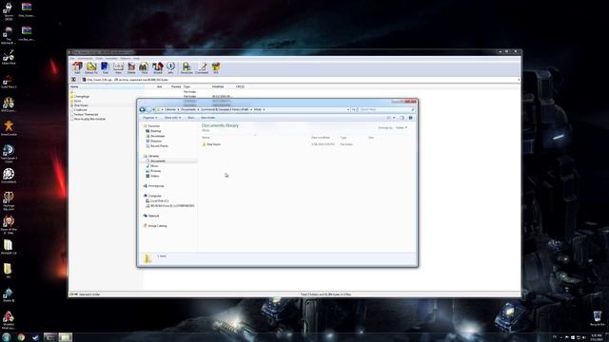Viewport: 609px width, 342px height.
Task: Open the view options dropdown arrow in Explorer
Action: tap(394, 118)
